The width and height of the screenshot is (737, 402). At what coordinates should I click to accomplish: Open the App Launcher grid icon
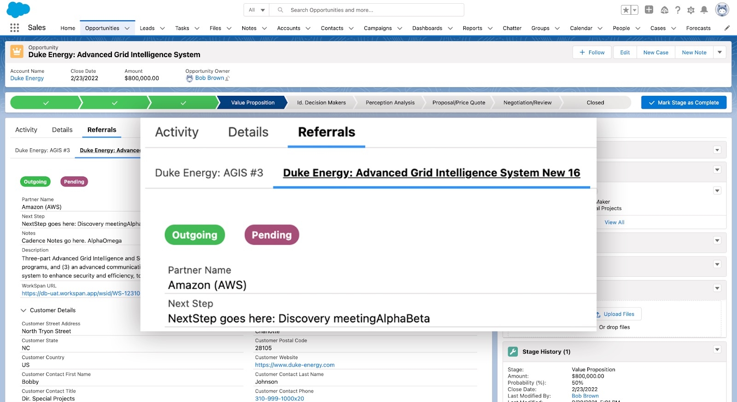pyautogui.click(x=14, y=28)
